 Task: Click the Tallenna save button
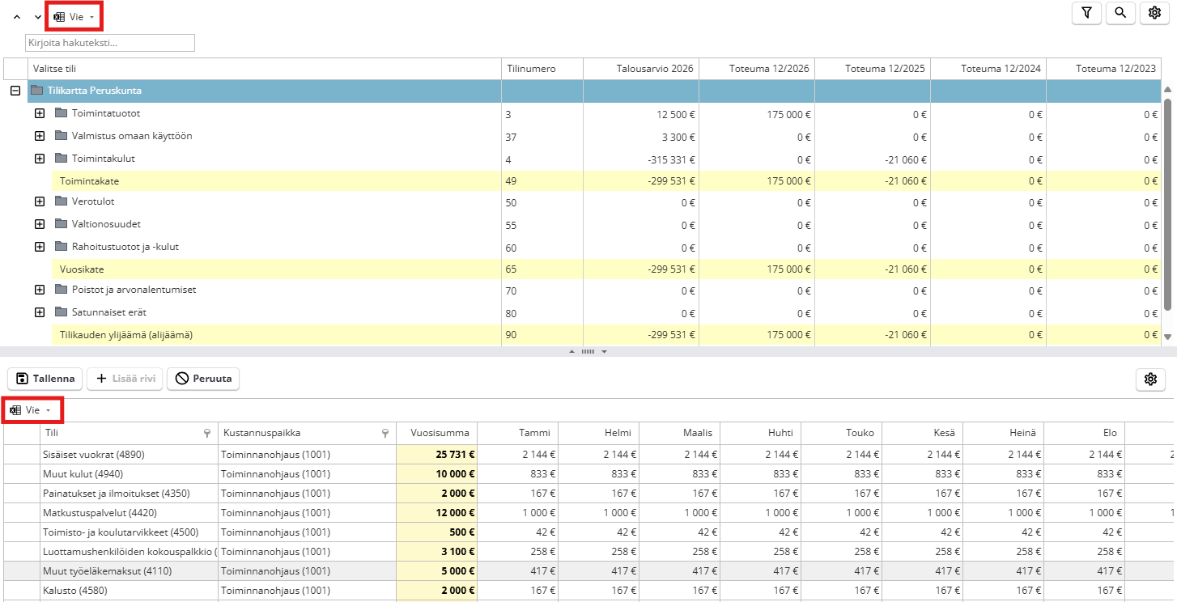pos(45,379)
